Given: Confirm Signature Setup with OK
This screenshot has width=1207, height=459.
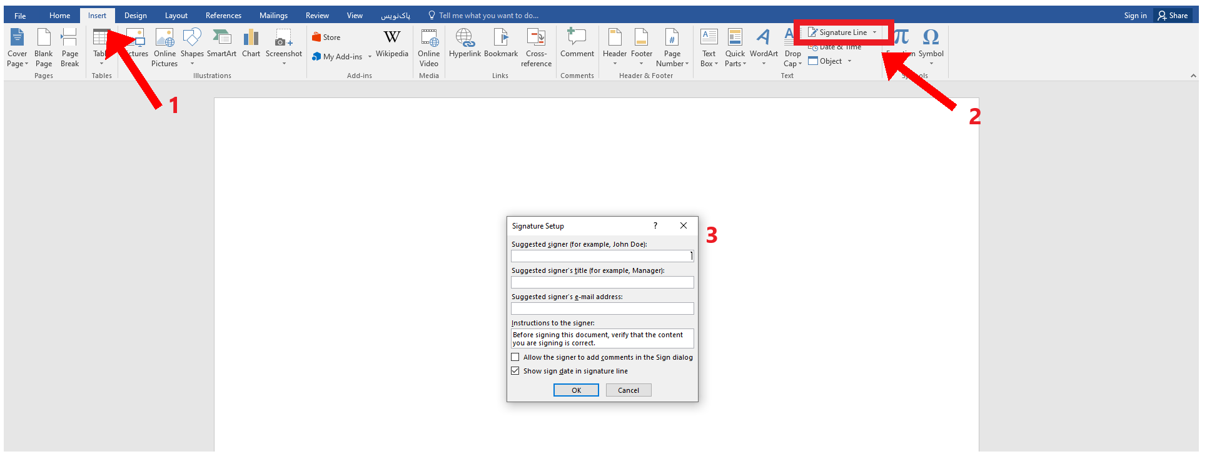Looking at the screenshot, I should coord(576,390).
